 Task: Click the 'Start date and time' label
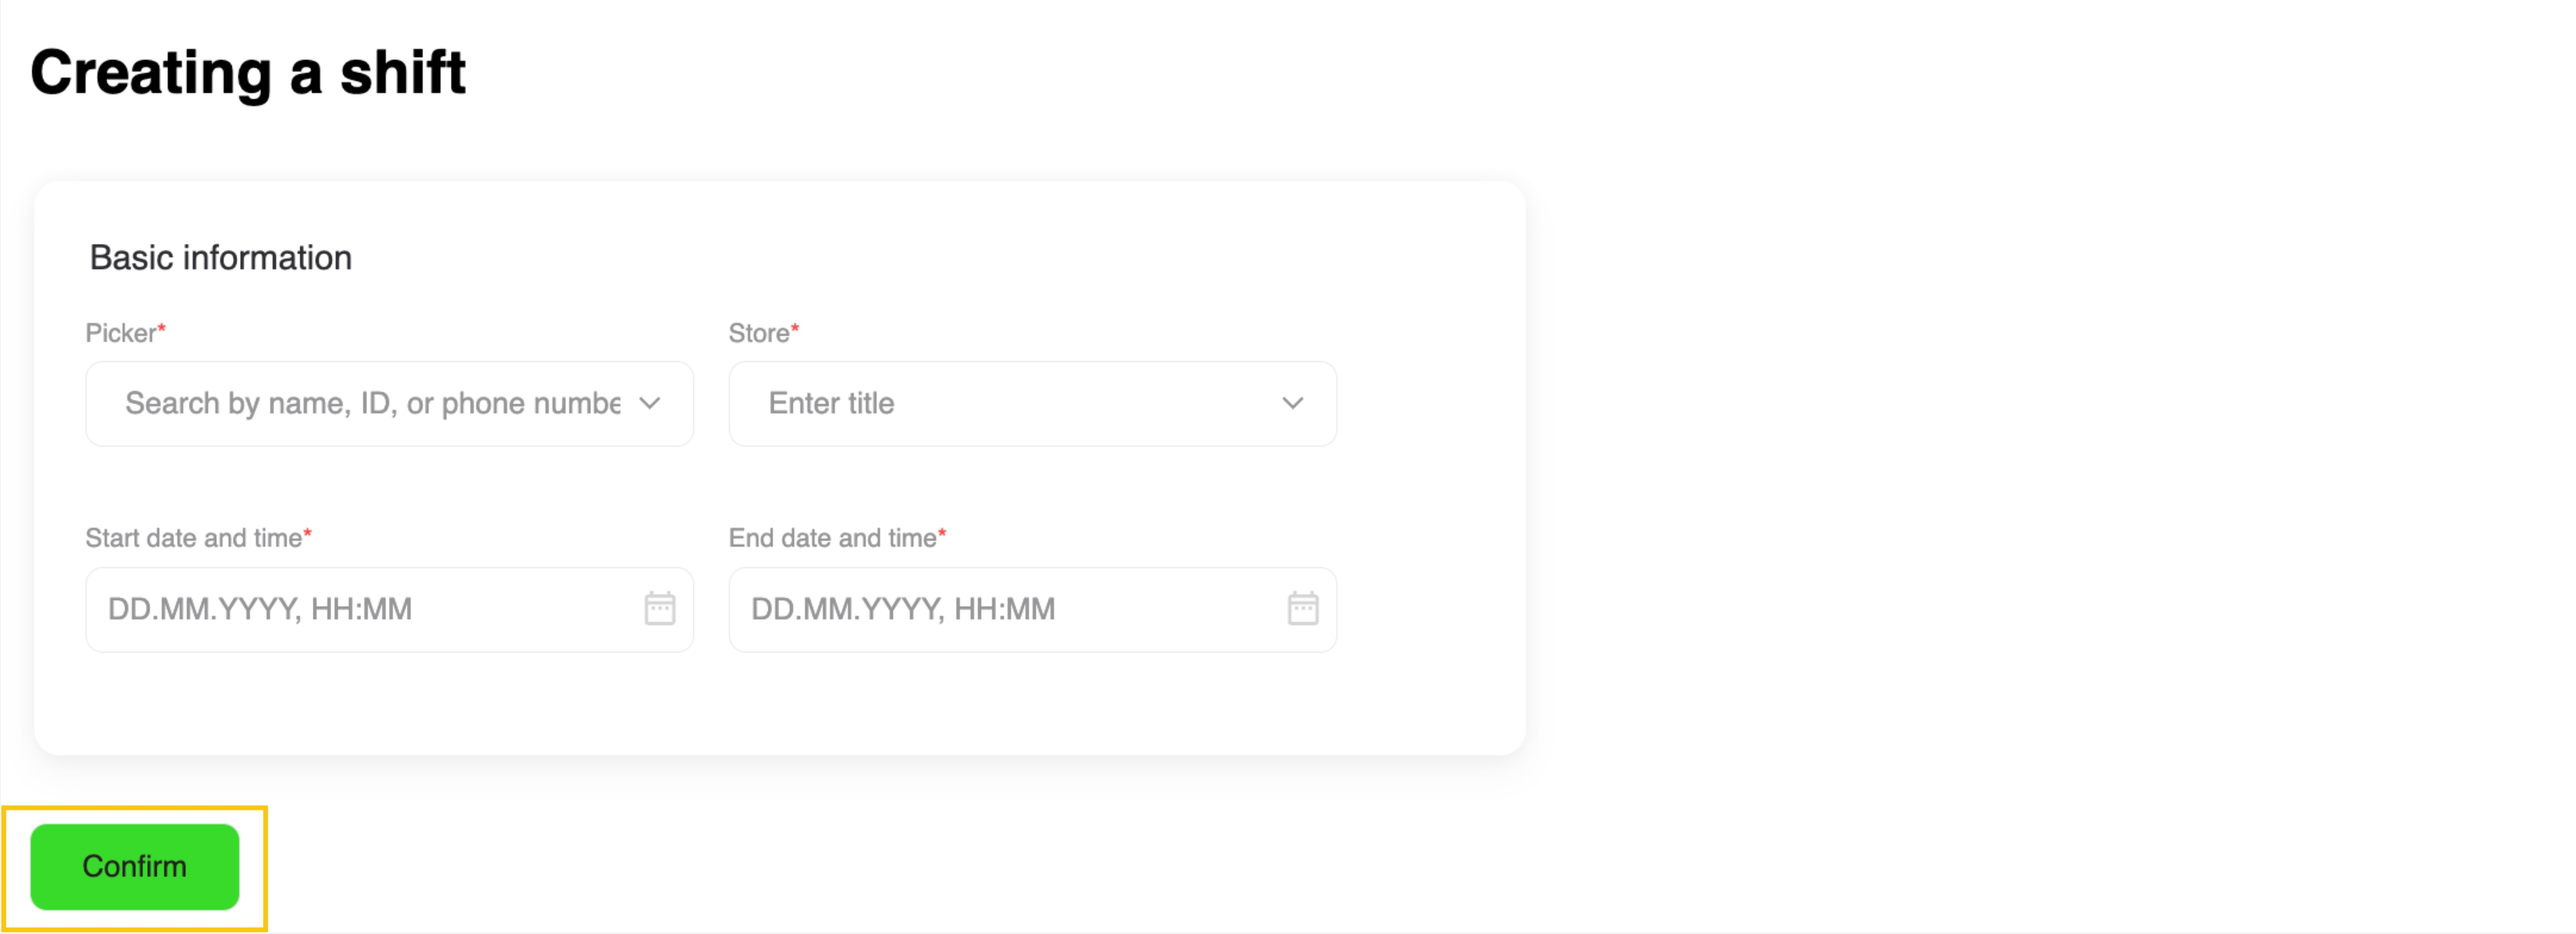coord(193,538)
